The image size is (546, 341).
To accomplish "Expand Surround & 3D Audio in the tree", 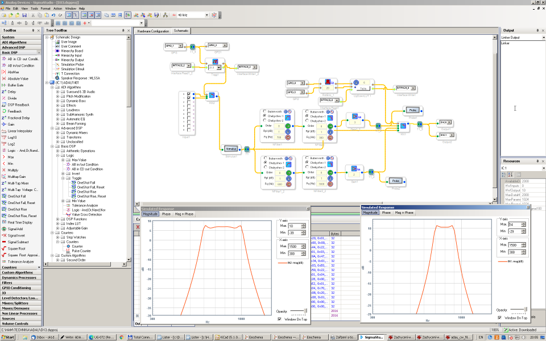I will [57, 92].
